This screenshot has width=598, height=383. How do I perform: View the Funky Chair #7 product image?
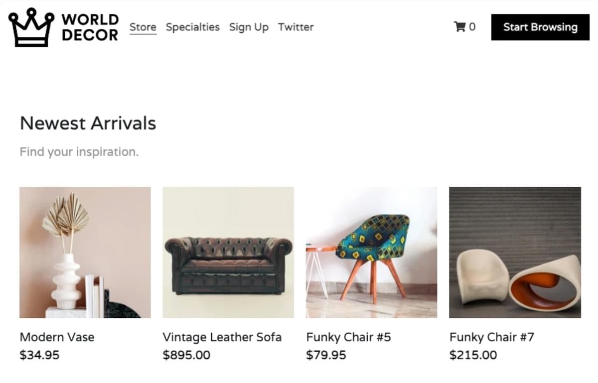515,252
